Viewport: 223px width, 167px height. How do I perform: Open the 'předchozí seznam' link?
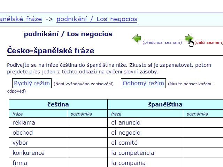(162, 42)
